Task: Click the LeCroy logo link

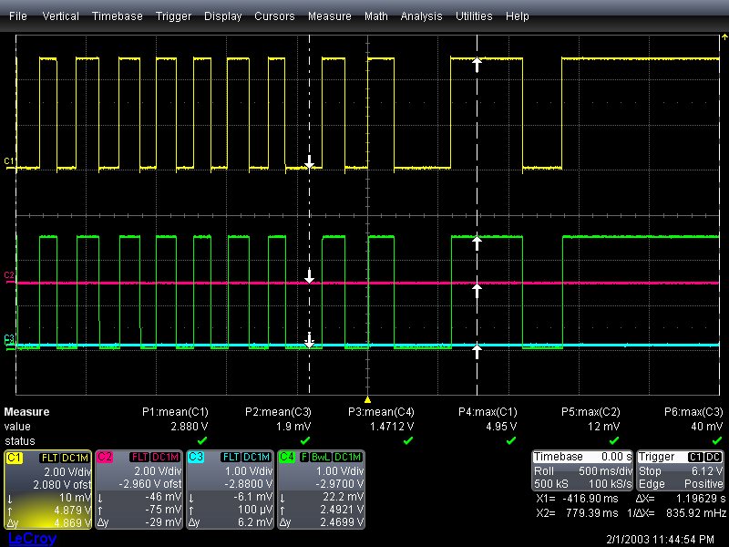Action: [x=32, y=539]
